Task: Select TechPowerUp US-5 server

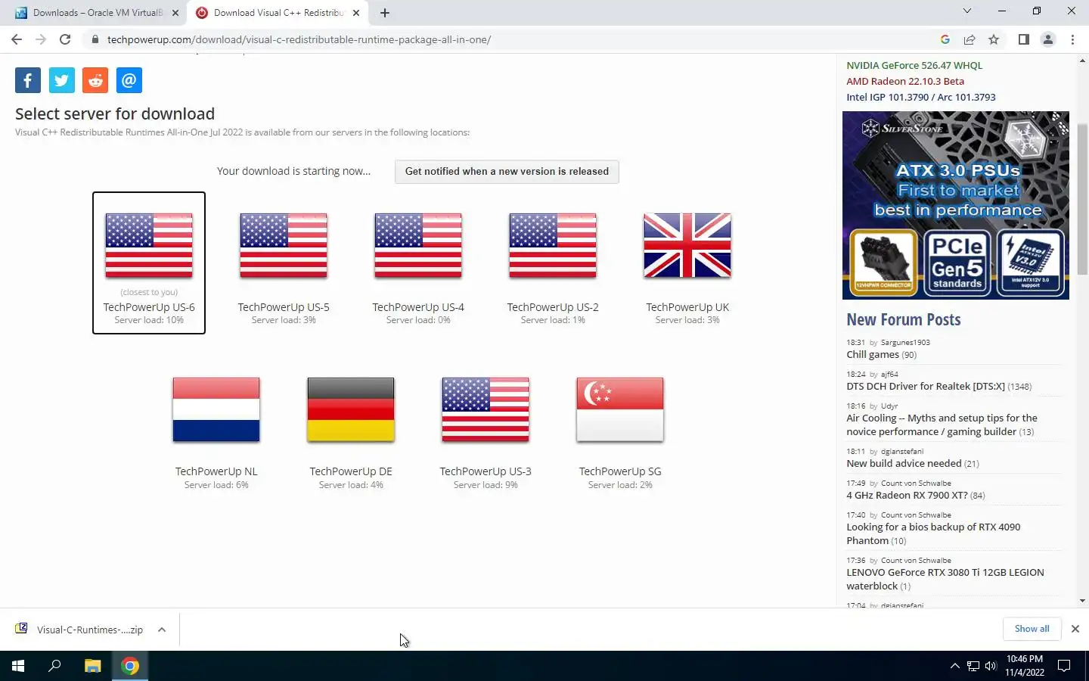Action: pyautogui.click(x=284, y=263)
